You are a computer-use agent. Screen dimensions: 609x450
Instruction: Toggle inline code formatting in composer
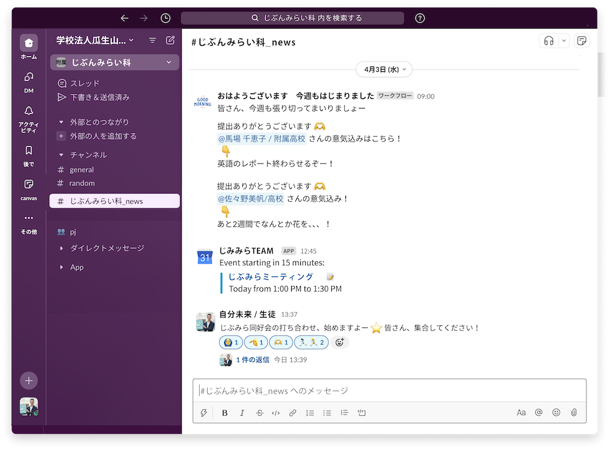click(x=276, y=413)
